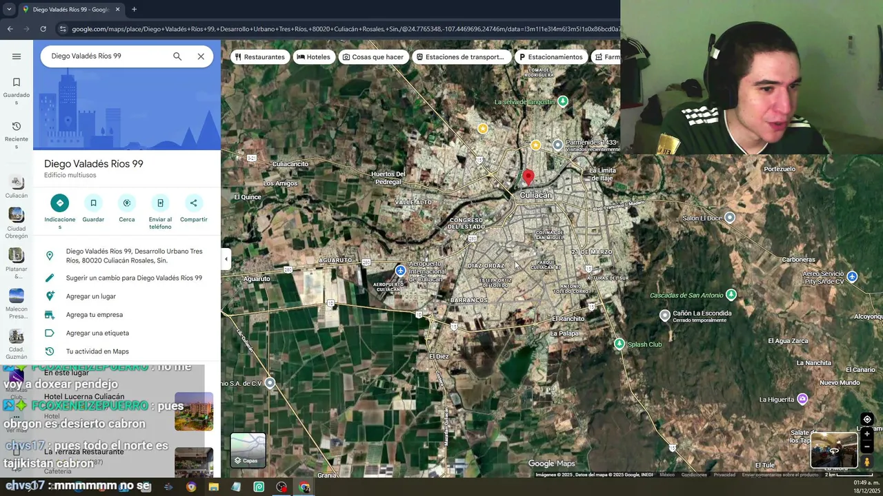Open a new Chrome tab
883x496 pixels.
[134, 10]
